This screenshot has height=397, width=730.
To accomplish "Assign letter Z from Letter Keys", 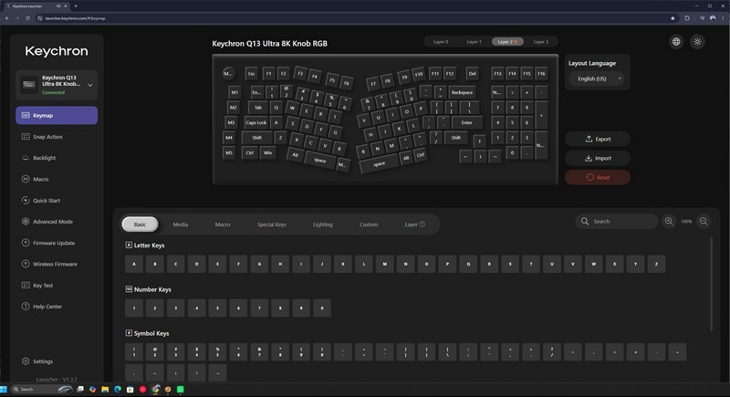I will coord(656,264).
